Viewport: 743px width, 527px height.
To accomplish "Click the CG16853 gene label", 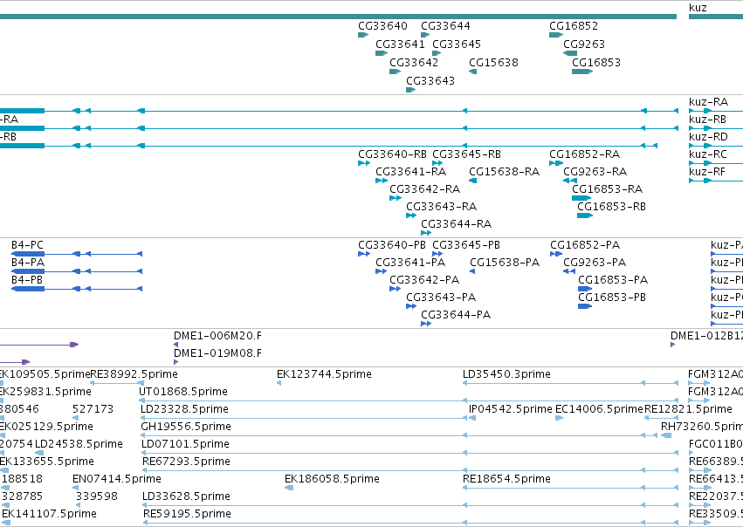I will pyautogui.click(x=596, y=63).
